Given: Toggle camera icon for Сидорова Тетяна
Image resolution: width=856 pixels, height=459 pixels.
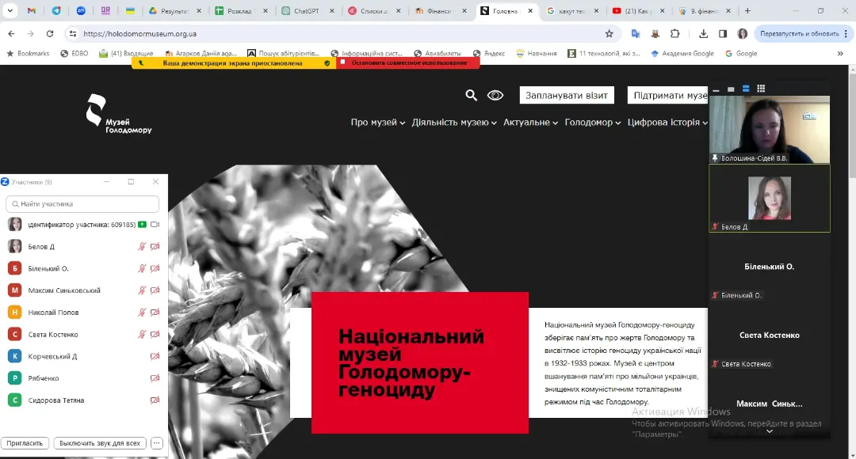Looking at the screenshot, I should point(155,400).
